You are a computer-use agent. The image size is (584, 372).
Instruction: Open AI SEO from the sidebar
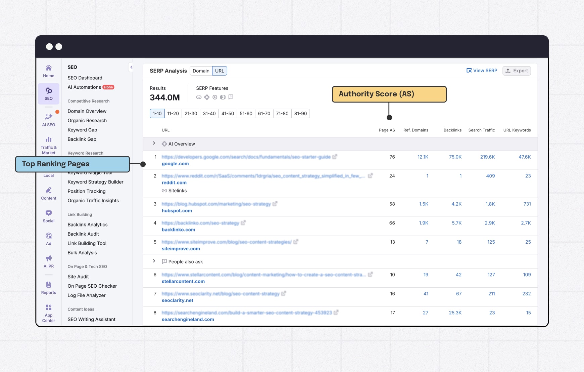pyautogui.click(x=49, y=119)
